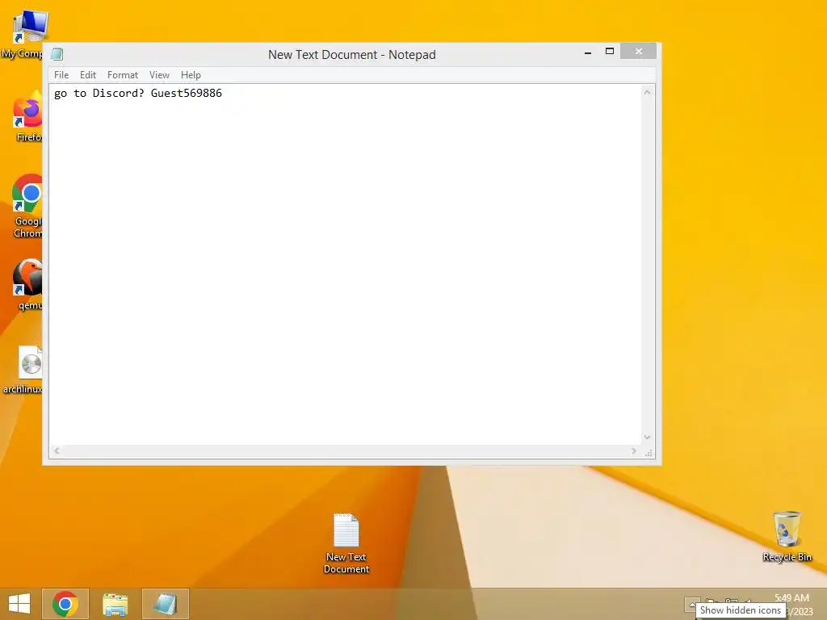Open the Format menu

coord(123,75)
